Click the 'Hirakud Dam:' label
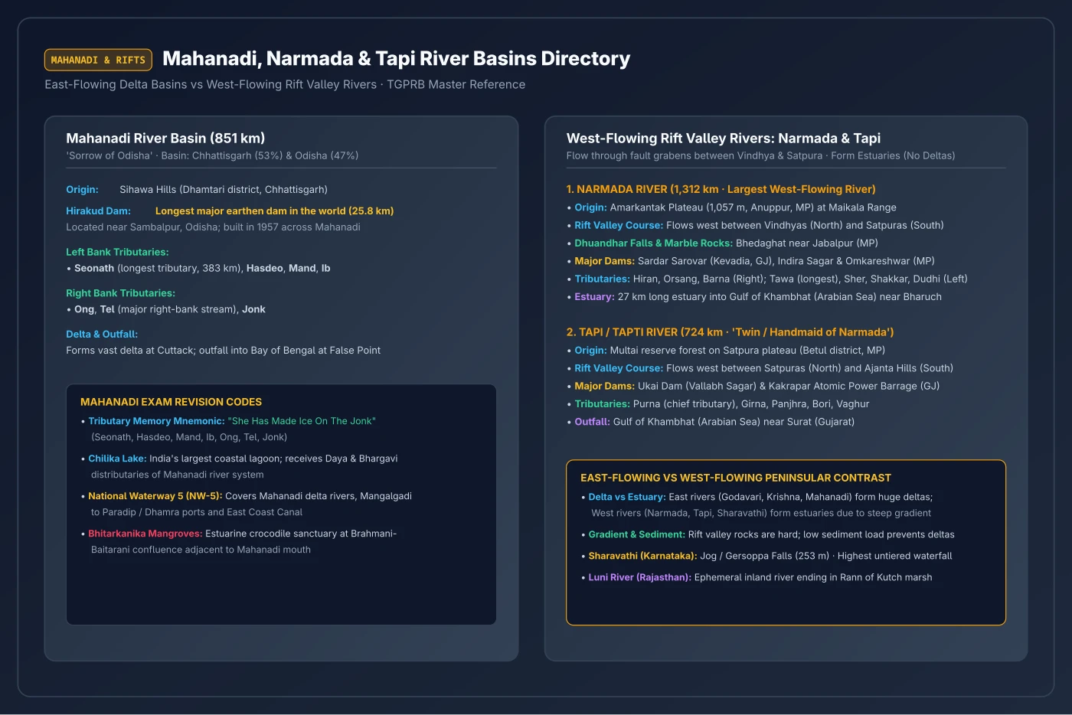 click(98, 211)
